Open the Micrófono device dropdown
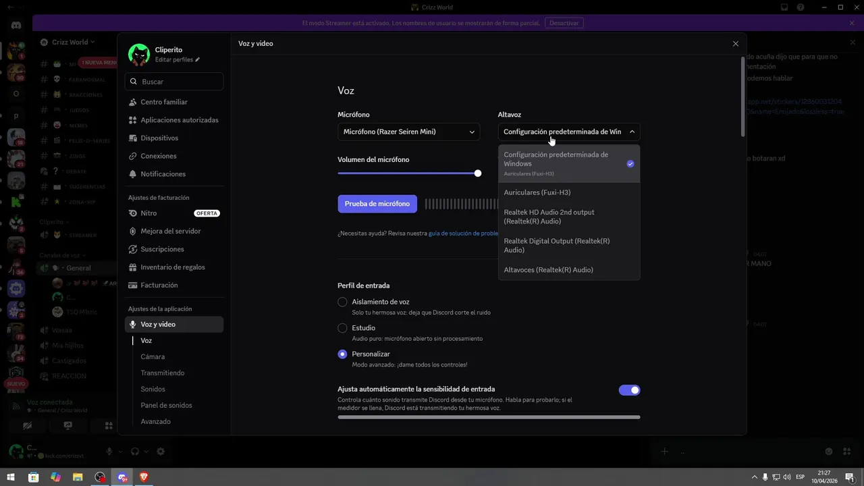 (x=408, y=132)
